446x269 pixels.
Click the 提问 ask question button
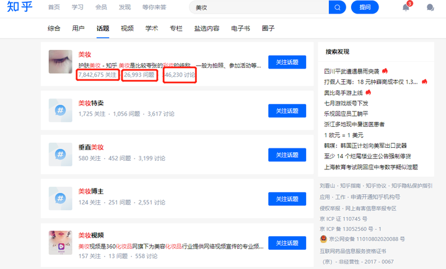click(365, 7)
